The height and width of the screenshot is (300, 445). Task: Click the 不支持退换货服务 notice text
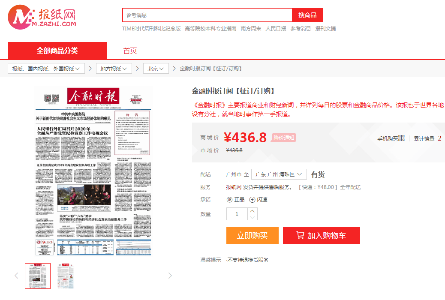pos(247,260)
